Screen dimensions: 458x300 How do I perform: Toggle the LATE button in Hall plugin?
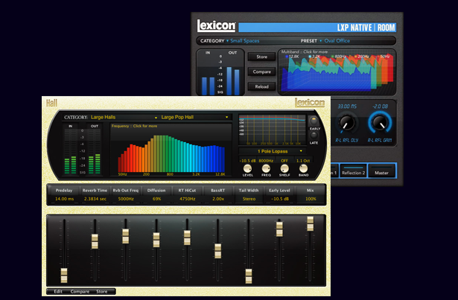coord(314,135)
